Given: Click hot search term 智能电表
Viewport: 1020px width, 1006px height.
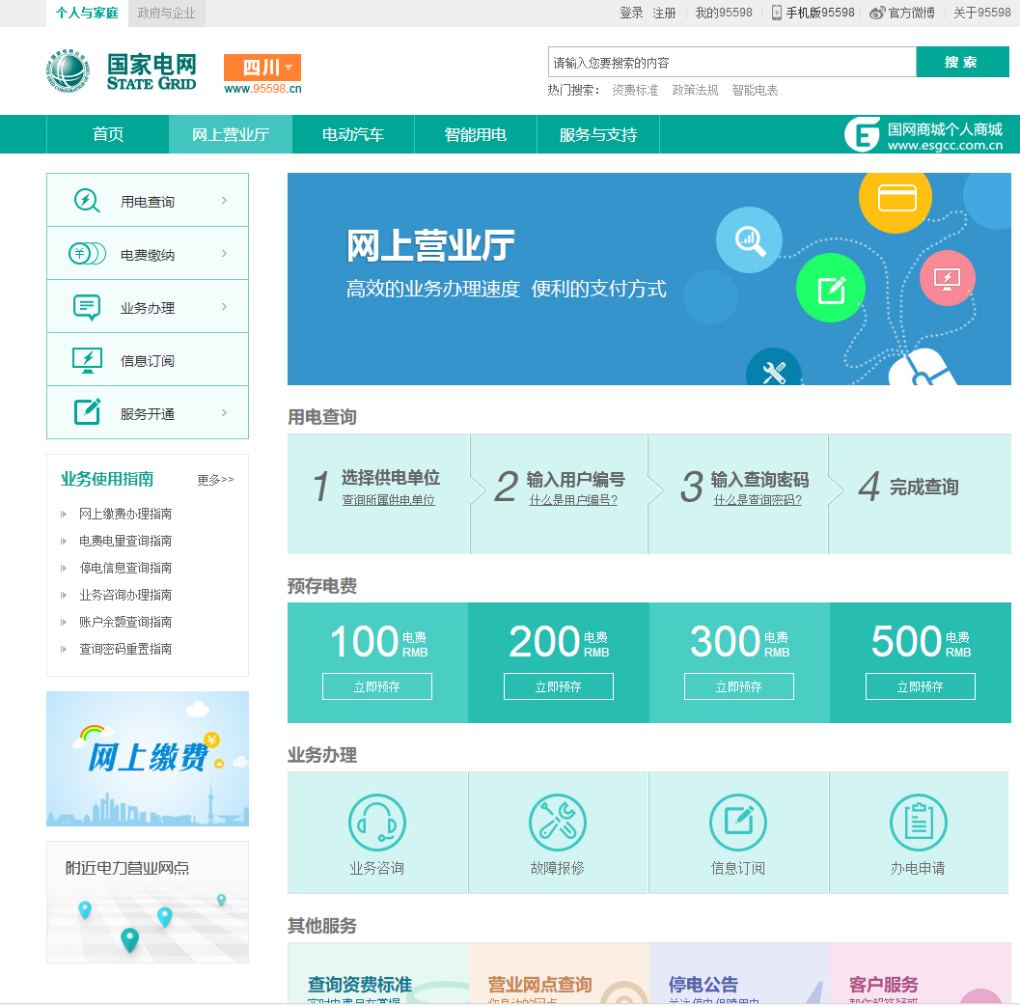Looking at the screenshot, I should 755,91.
